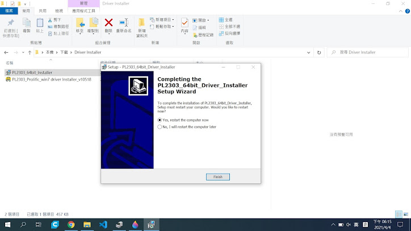Open the Application Tools ribbon tab
Viewport: 411px width, 231px height.
(83, 11)
